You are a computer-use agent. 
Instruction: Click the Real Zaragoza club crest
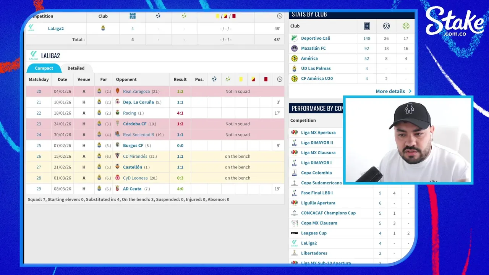(x=118, y=91)
